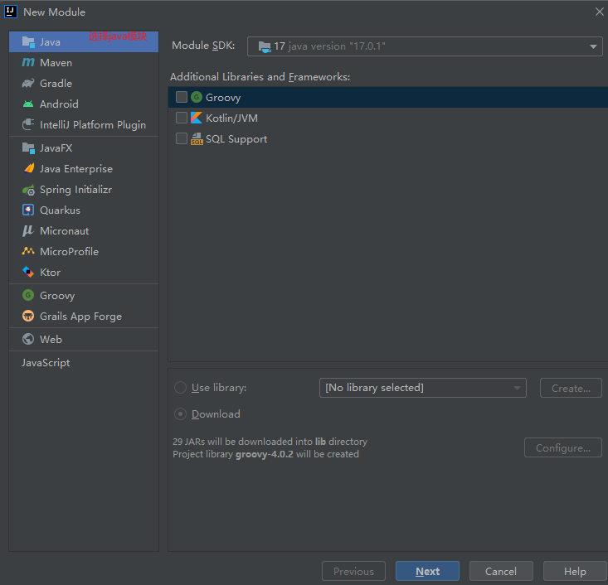Screen dimensions: 608x585
Task: Select Groovy in the left module list
Action: [x=84, y=295]
